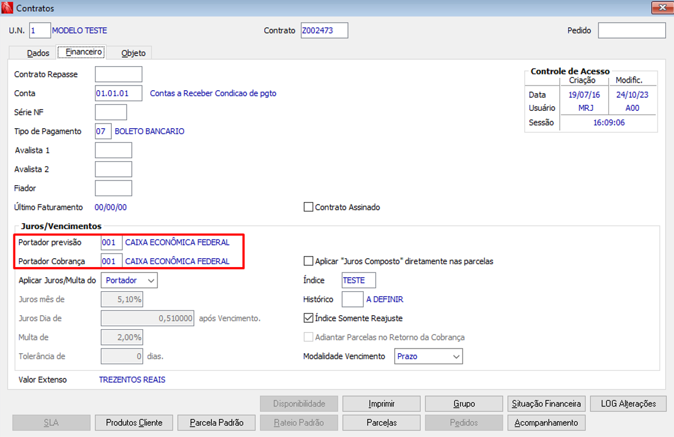Click the Juros mês de field
Image resolution: width=674 pixels, height=437 pixels.
click(122, 299)
